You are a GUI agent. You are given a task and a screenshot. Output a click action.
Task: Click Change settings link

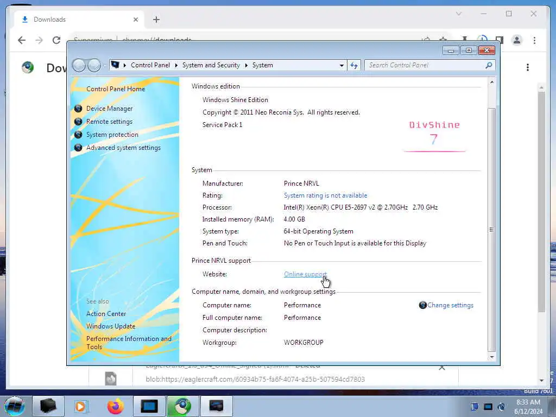450,305
